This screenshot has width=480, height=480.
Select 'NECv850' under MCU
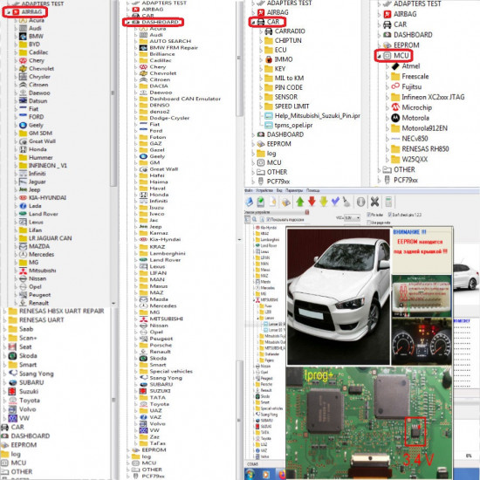point(409,139)
